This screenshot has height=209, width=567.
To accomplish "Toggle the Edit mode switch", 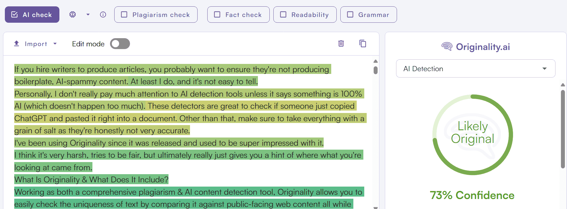I will pyautogui.click(x=120, y=44).
